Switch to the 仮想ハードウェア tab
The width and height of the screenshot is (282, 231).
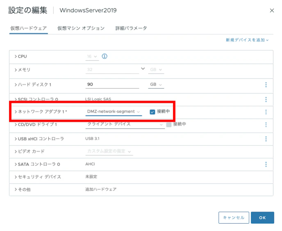tap(28, 28)
